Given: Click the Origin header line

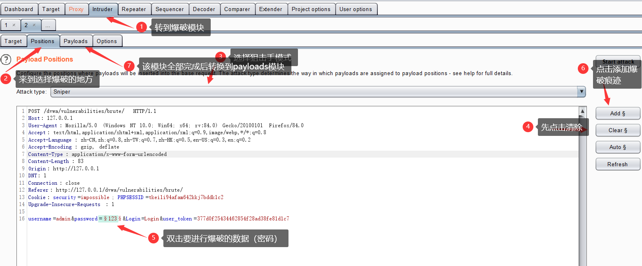Looking at the screenshot, I should coord(63,169).
